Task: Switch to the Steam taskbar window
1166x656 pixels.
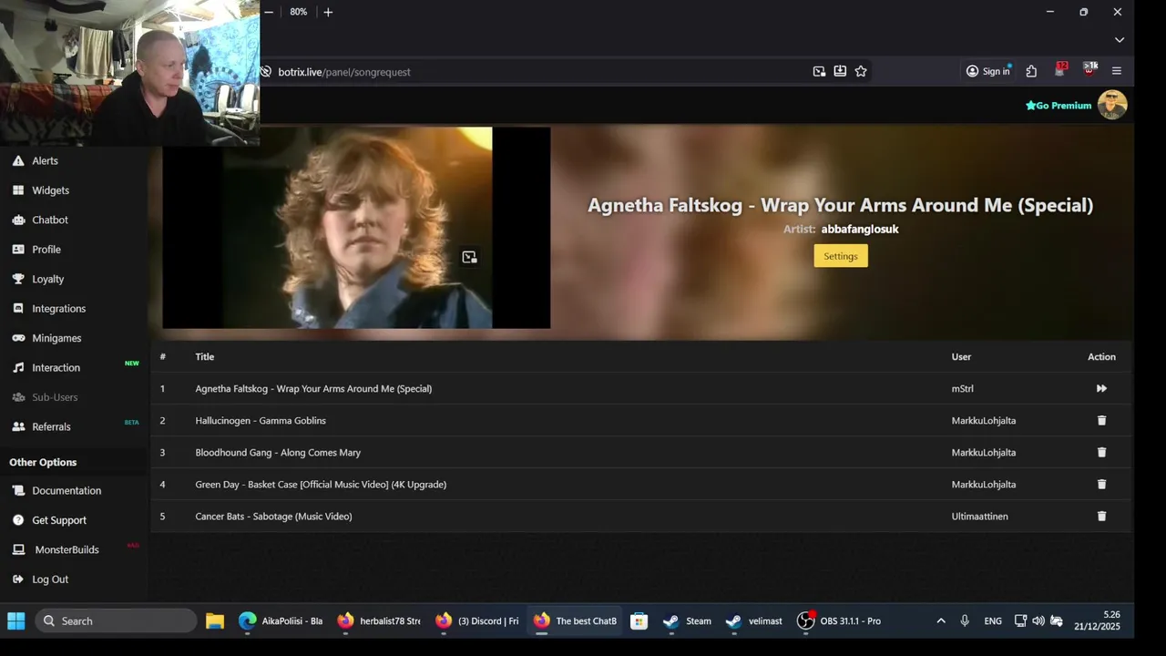Action: pos(688,621)
